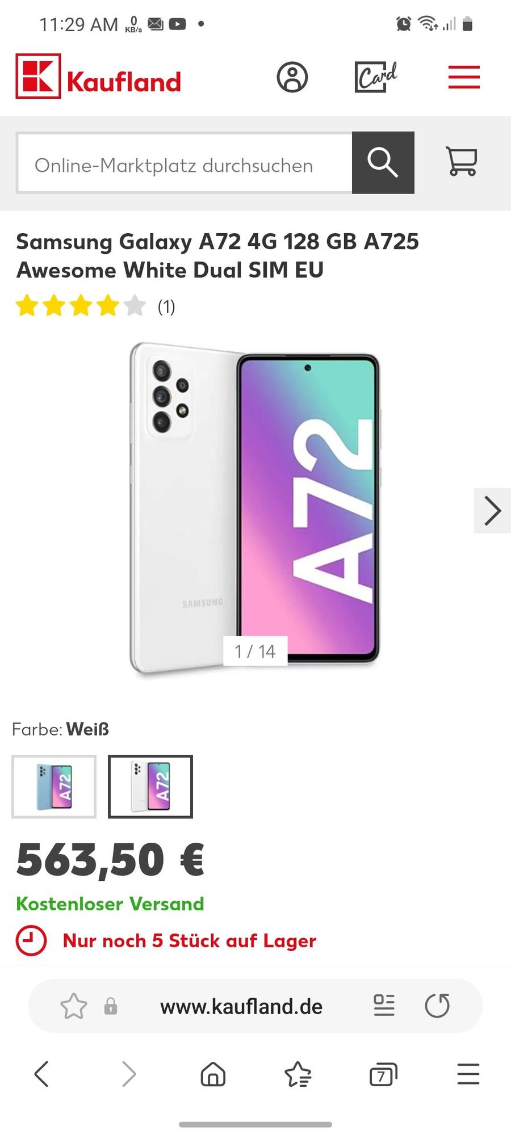Click the Kaufland logo
The height and width of the screenshot is (1135, 511).
pyautogui.click(x=98, y=77)
